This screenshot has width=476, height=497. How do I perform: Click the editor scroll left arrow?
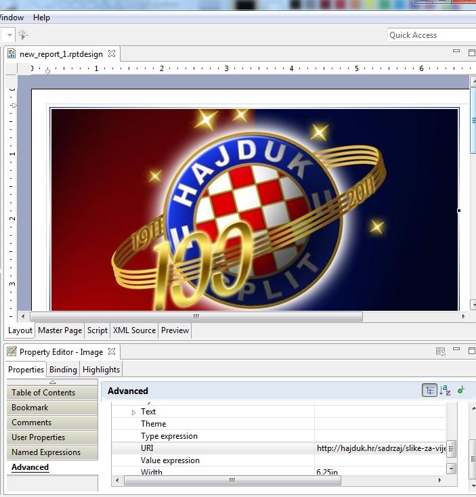23,316
